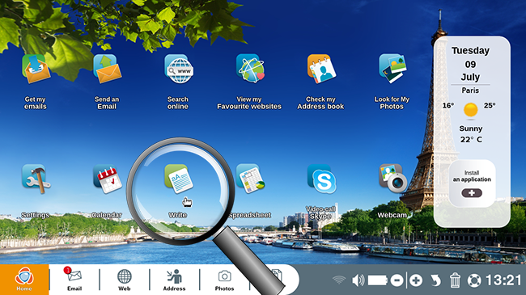526x295 pixels.
Task: Click the Paris location label
Action: tap(470, 91)
